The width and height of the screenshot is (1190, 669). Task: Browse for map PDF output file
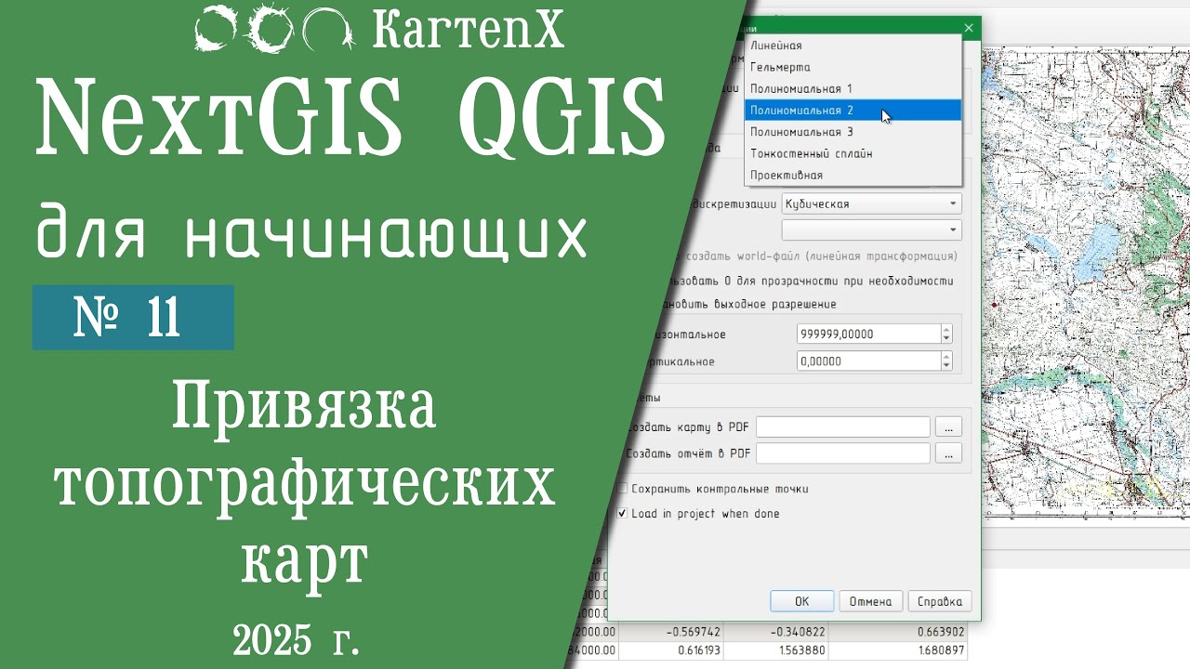948,426
